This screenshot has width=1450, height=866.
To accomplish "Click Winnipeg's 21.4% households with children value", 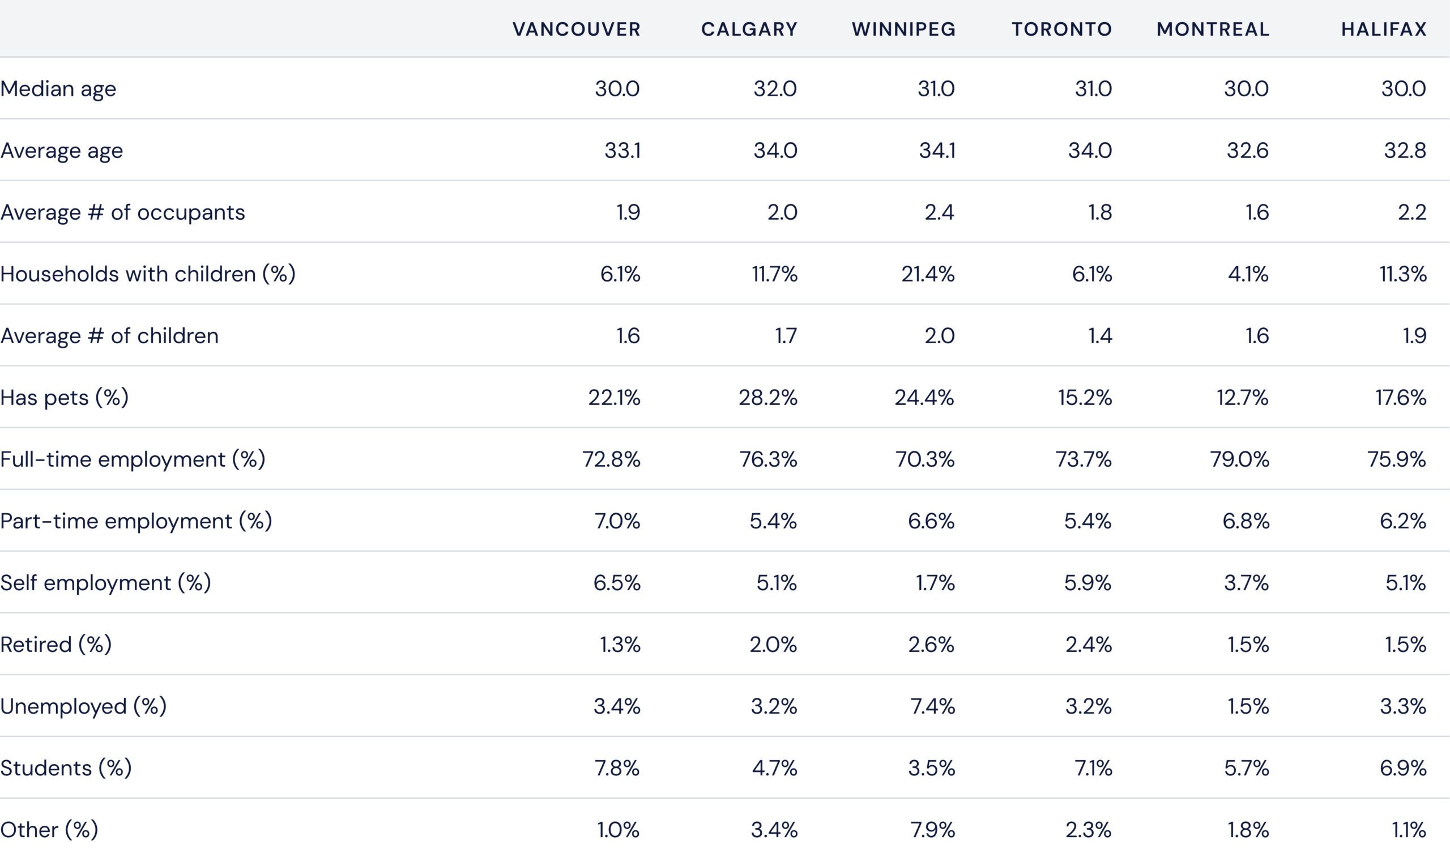I will tap(928, 274).
